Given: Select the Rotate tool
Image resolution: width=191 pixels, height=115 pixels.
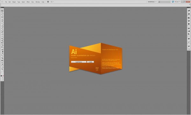Looking at the screenshot, I should pos(2,36).
